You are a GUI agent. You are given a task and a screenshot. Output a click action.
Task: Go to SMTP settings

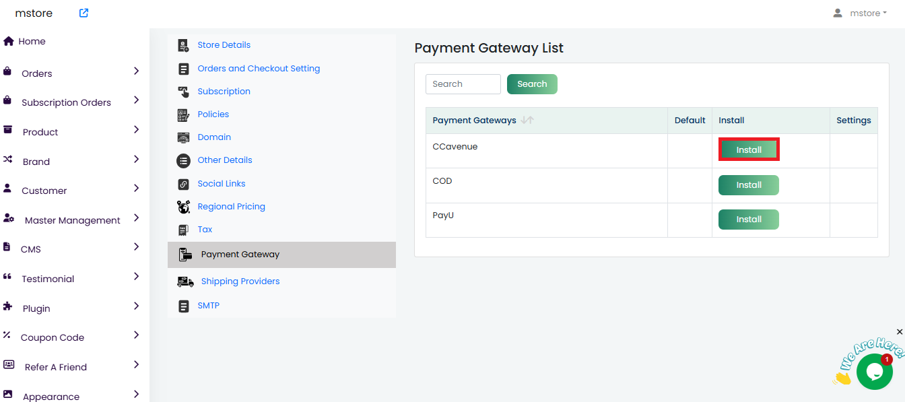(x=208, y=306)
